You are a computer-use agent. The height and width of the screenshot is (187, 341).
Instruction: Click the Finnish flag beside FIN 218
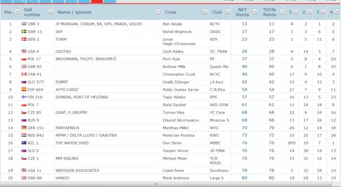24,97
